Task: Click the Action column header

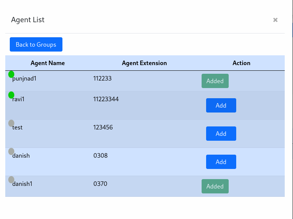Action: pyautogui.click(x=241, y=63)
